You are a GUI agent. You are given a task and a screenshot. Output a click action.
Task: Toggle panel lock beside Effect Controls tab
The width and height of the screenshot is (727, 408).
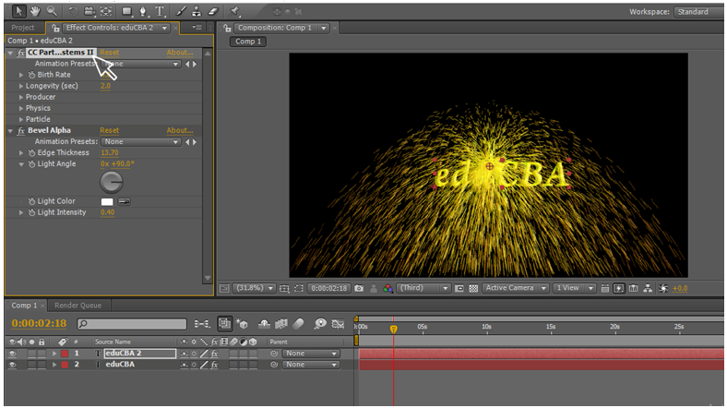click(55, 28)
